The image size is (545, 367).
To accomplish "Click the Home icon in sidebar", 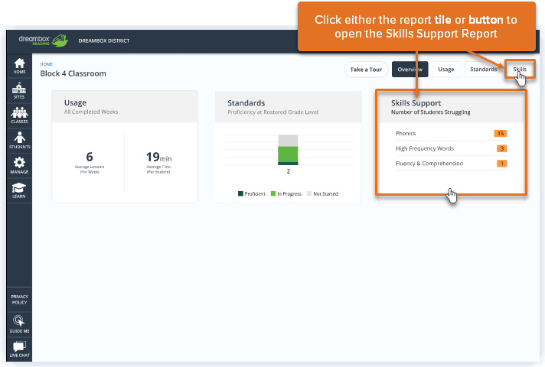I will pos(19,66).
